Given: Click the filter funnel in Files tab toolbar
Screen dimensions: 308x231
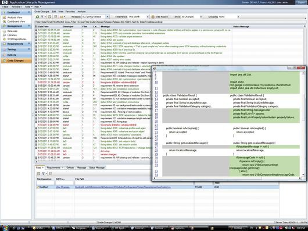Looking at the screenshot, I should pos(44,173).
